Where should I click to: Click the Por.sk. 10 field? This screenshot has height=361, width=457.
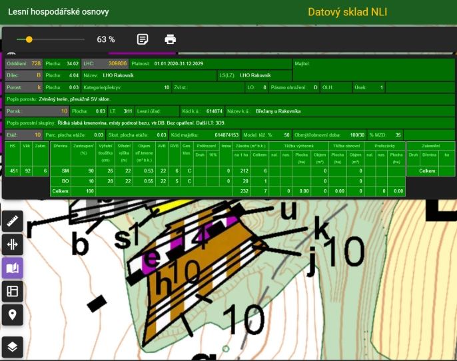pos(37,111)
